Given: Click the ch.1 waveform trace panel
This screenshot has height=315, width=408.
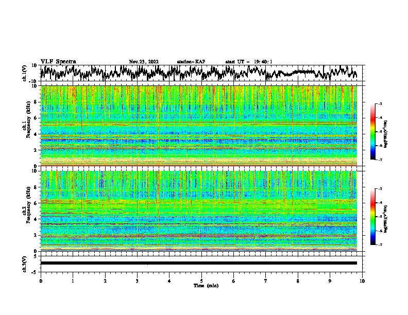Looking at the screenshot, I should click(201, 73).
